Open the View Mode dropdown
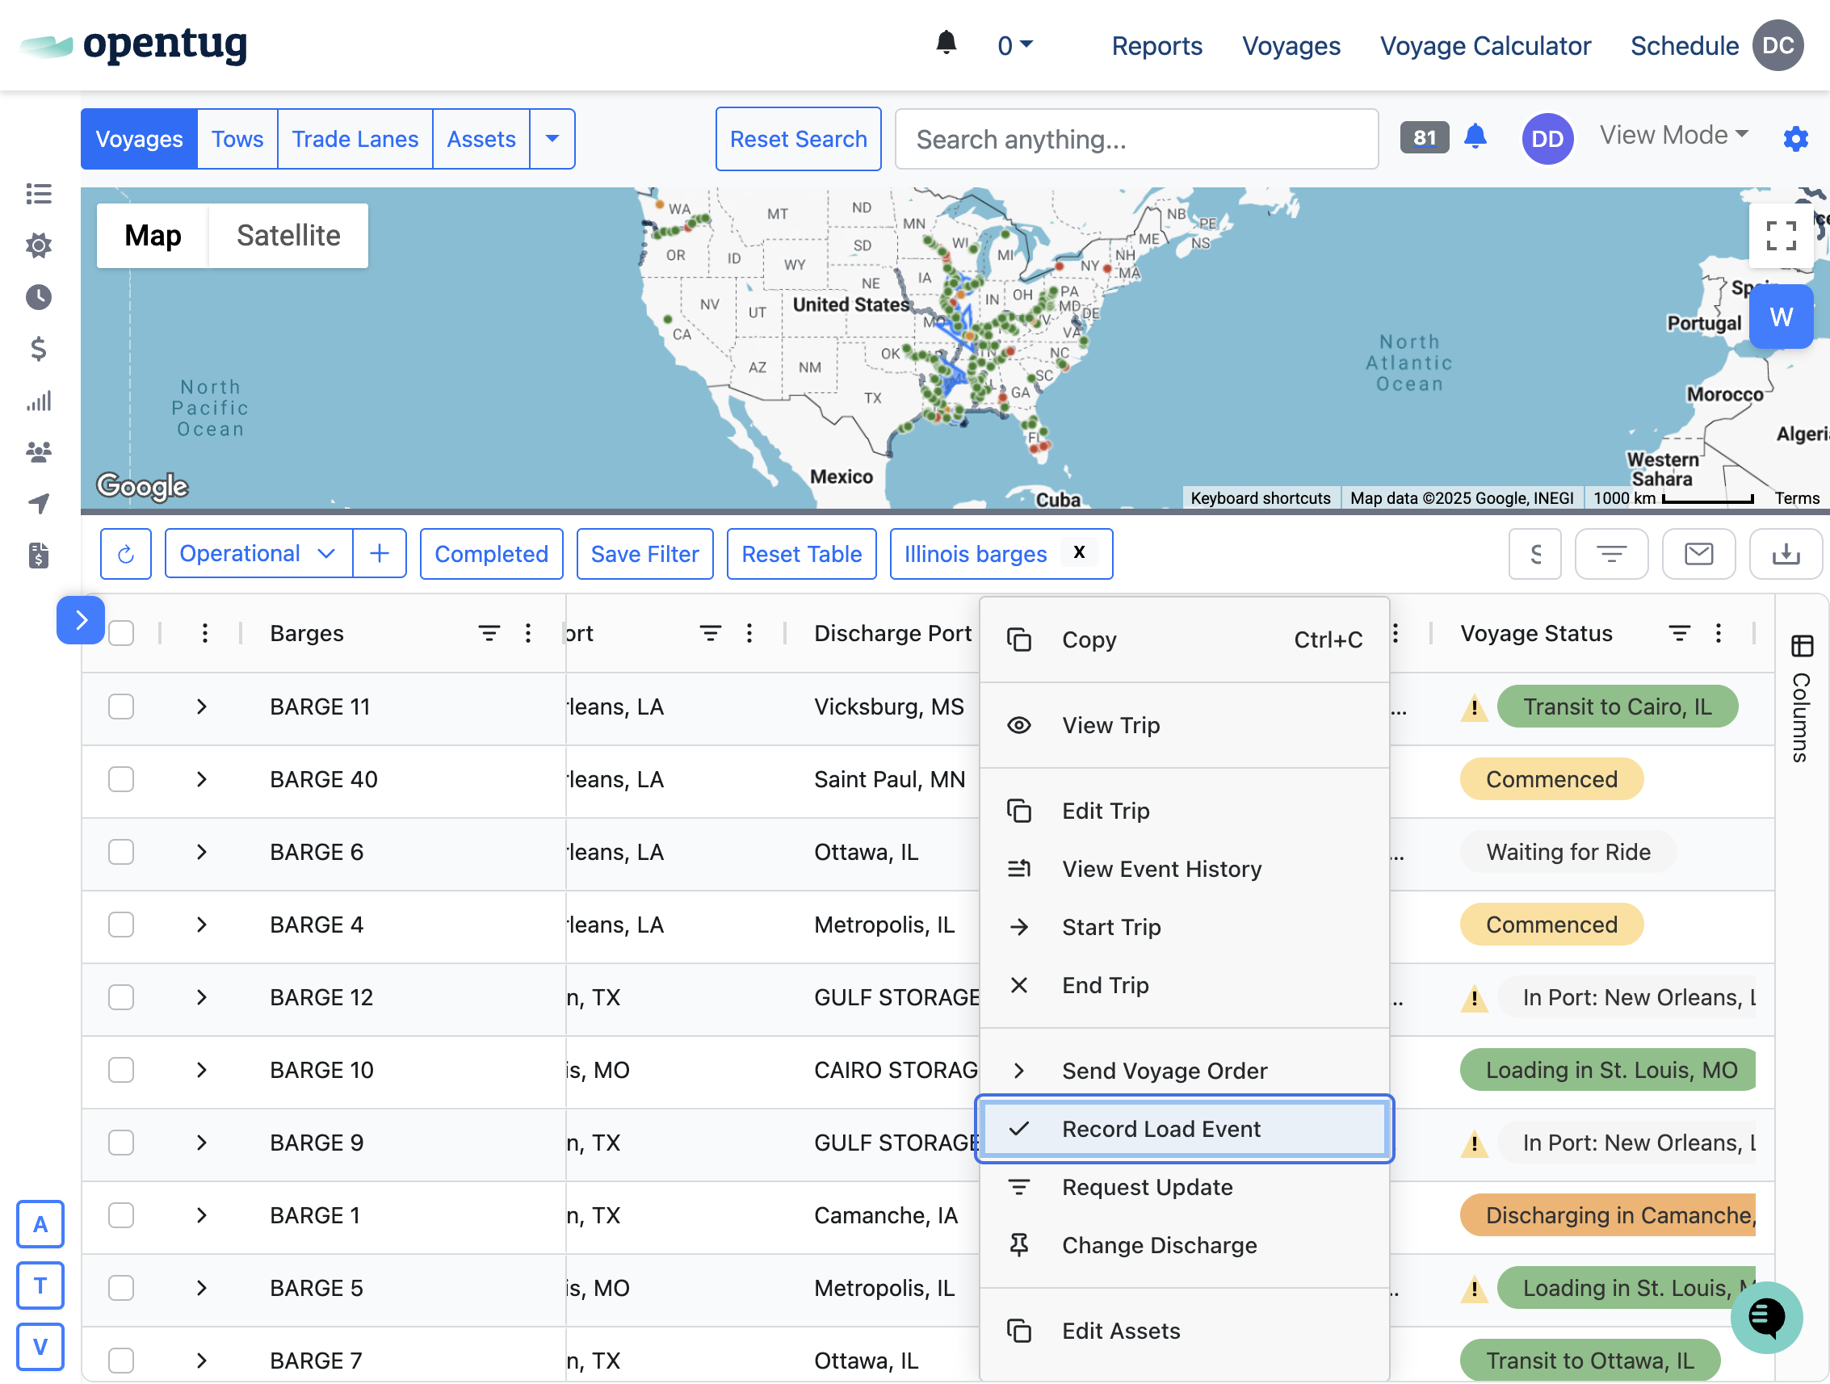The image size is (1830, 1384). tap(1673, 135)
